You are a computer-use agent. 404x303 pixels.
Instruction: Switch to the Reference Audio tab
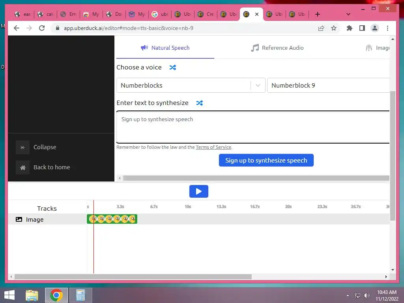[x=277, y=48]
